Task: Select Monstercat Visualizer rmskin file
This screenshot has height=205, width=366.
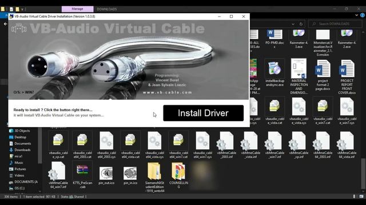Action: (323, 43)
